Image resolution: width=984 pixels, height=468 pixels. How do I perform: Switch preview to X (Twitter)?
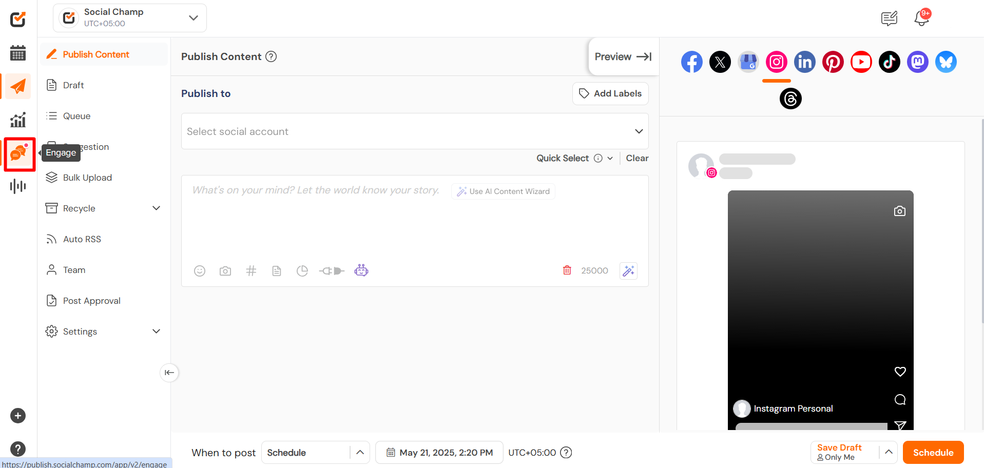click(720, 62)
